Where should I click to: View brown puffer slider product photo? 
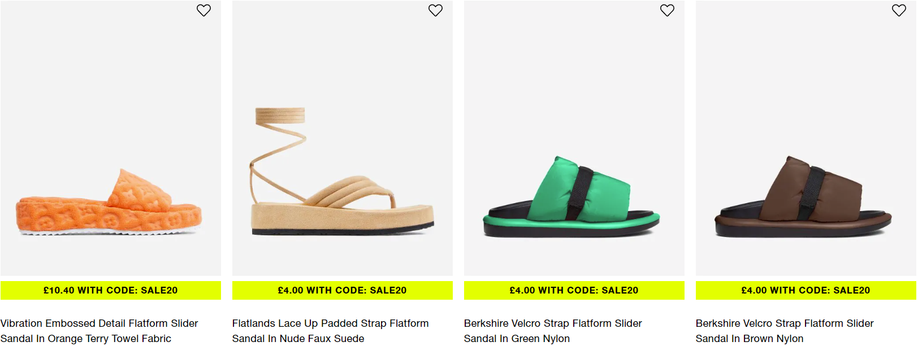(806, 138)
